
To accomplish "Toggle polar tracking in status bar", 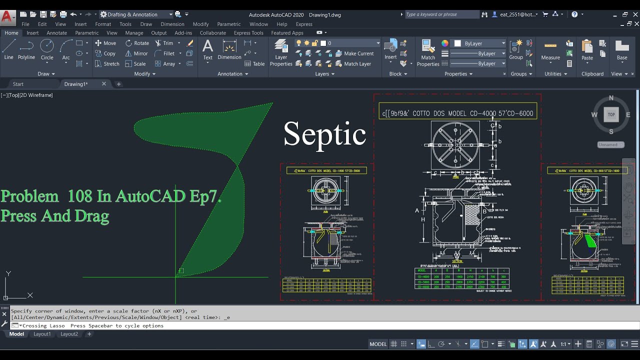I will tap(441, 344).
